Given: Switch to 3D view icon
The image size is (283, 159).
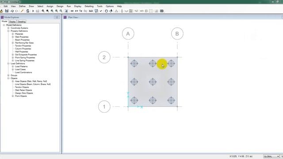Looking at the screenshot, I should (72, 11).
